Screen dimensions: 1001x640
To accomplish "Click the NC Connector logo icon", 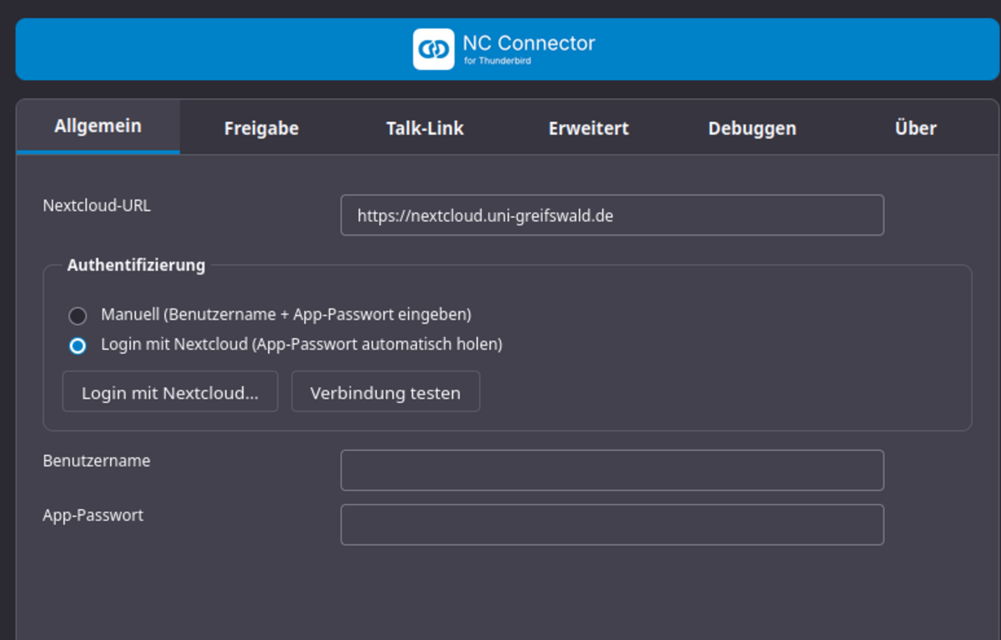I will pos(433,49).
